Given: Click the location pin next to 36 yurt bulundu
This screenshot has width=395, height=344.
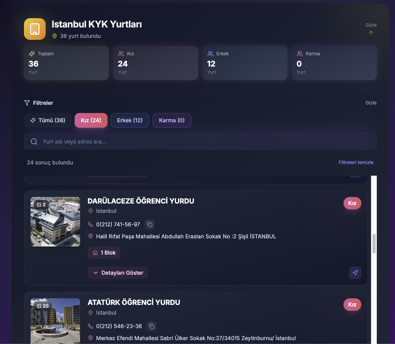Looking at the screenshot, I should pos(55,36).
